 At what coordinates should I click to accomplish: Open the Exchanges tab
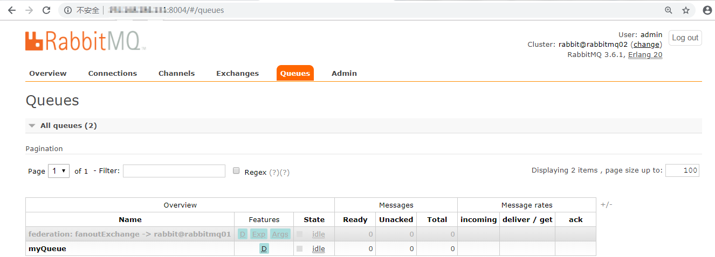237,73
